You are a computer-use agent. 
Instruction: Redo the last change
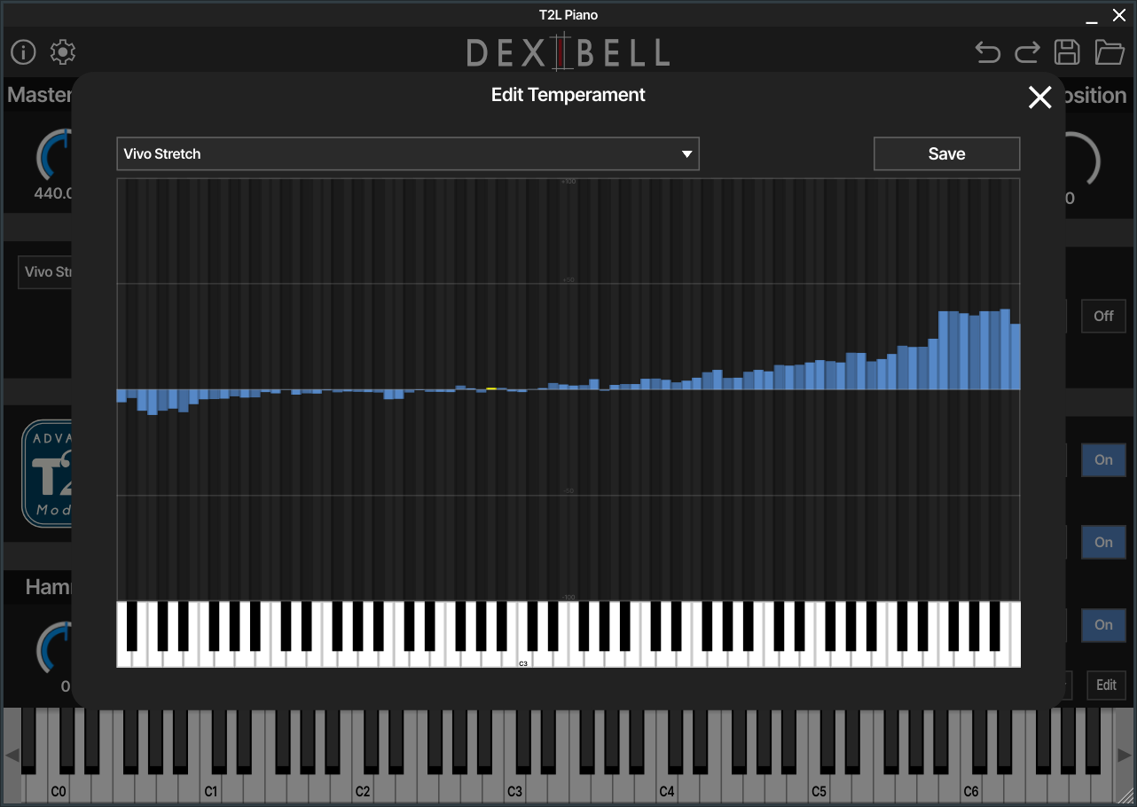click(x=1027, y=52)
